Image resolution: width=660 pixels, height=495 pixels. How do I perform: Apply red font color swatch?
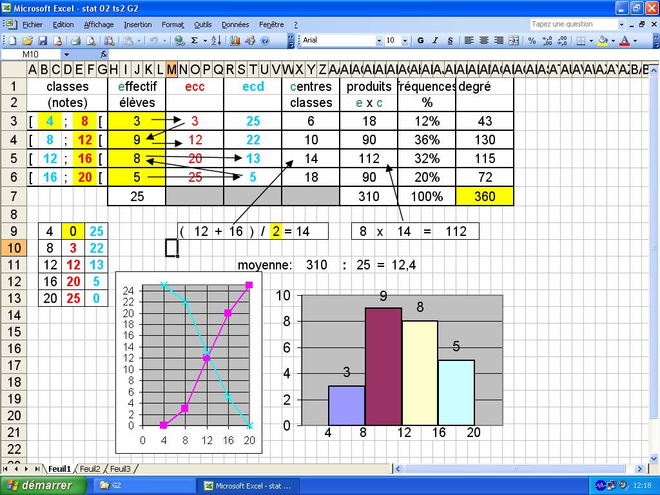point(625,41)
